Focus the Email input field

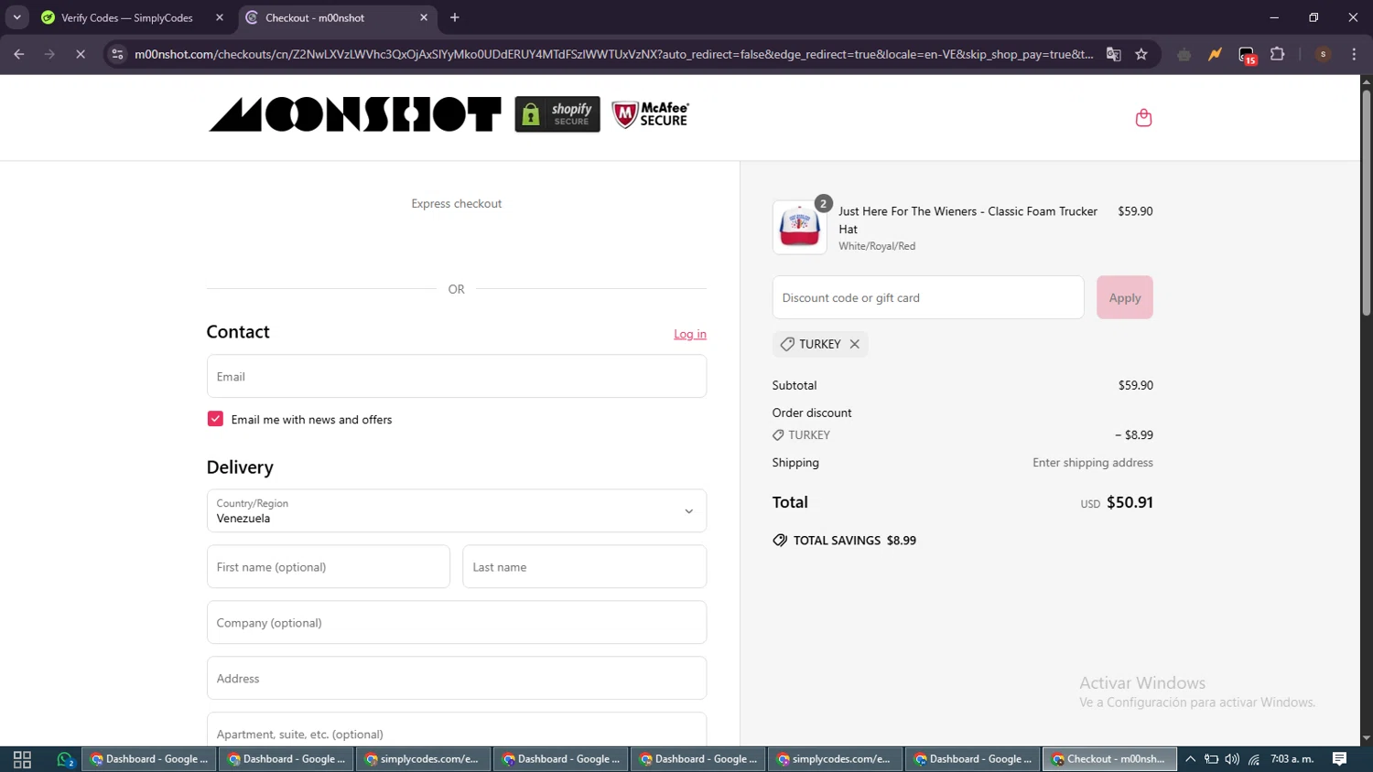tap(457, 376)
